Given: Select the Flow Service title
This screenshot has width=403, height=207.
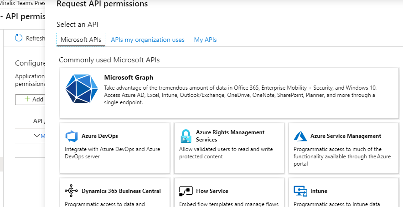Looking at the screenshot, I should pos(212,191).
